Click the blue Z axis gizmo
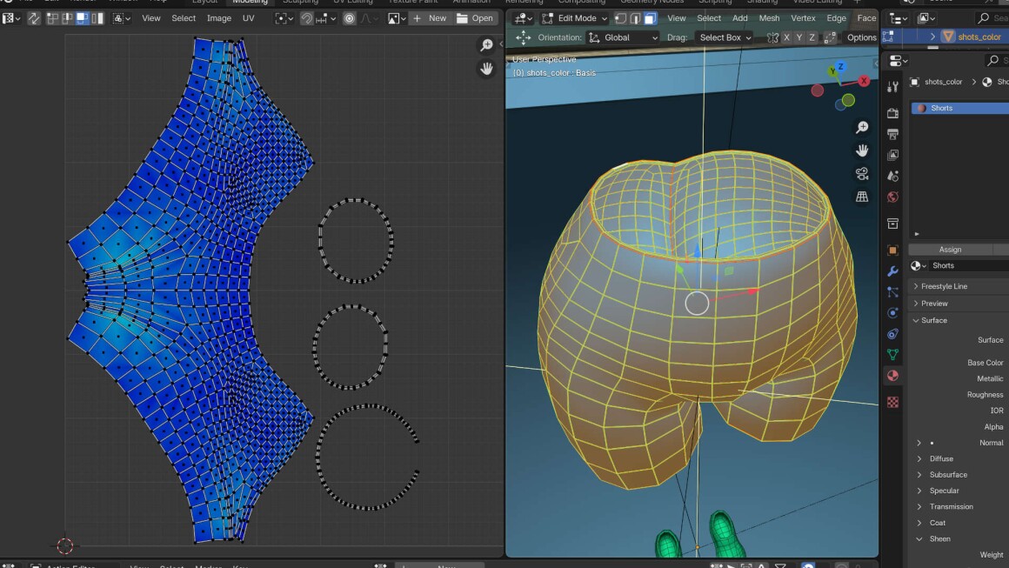Image resolution: width=1009 pixels, height=568 pixels. [839, 67]
